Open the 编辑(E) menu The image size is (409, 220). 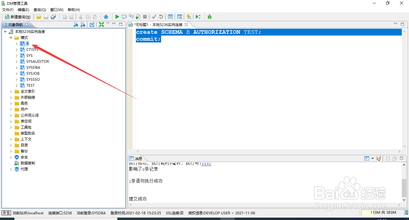(23, 10)
